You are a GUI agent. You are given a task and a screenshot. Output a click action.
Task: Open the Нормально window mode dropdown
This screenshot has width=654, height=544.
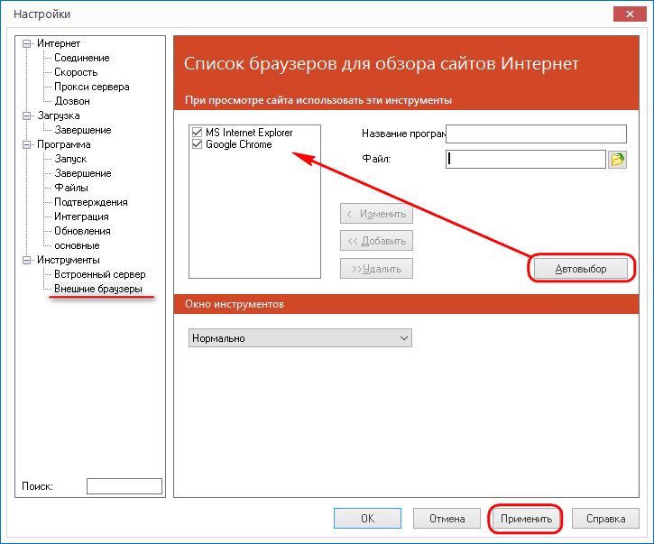pyautogui.click(x=300, y=338)
